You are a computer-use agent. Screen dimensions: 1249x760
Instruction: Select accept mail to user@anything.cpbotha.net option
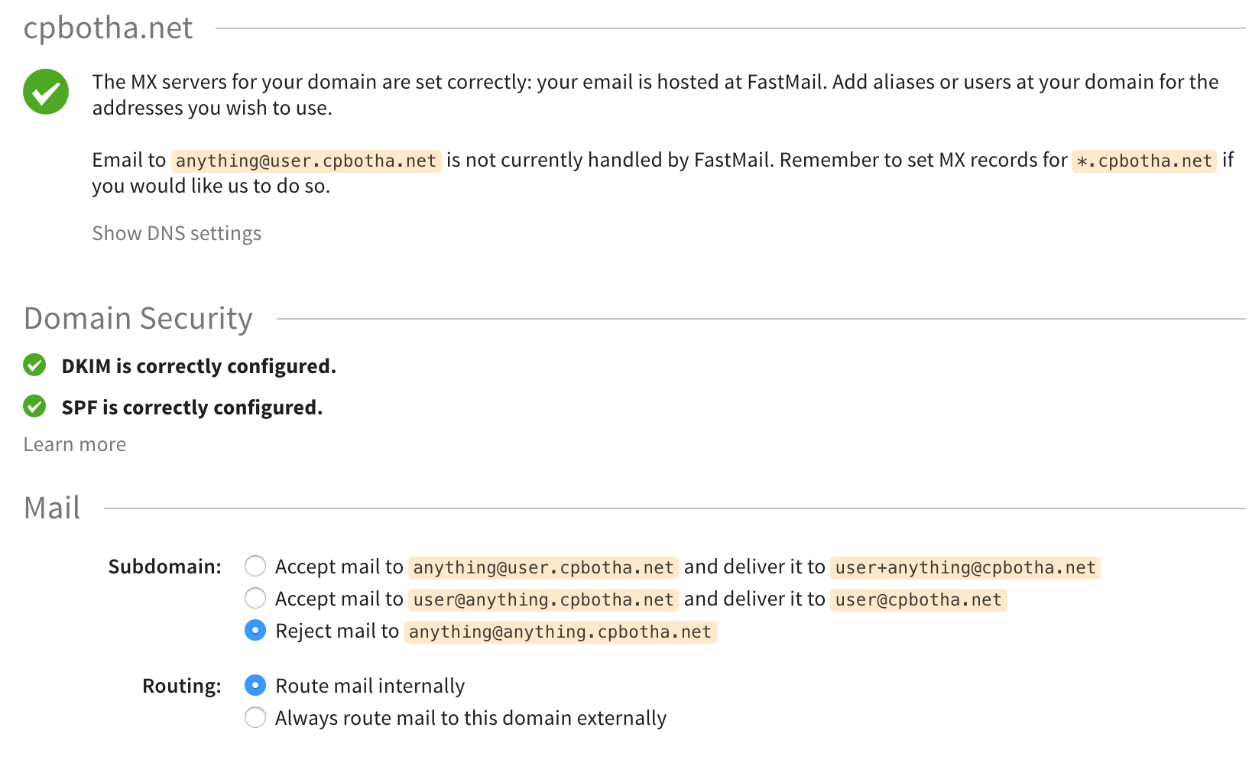pyautogui.click(x=255, y=598)
